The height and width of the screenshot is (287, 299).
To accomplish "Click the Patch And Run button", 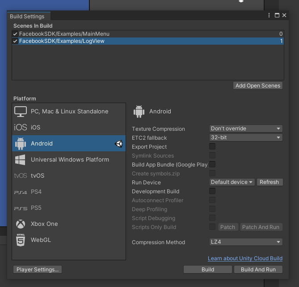I will [x=261, y=227].
